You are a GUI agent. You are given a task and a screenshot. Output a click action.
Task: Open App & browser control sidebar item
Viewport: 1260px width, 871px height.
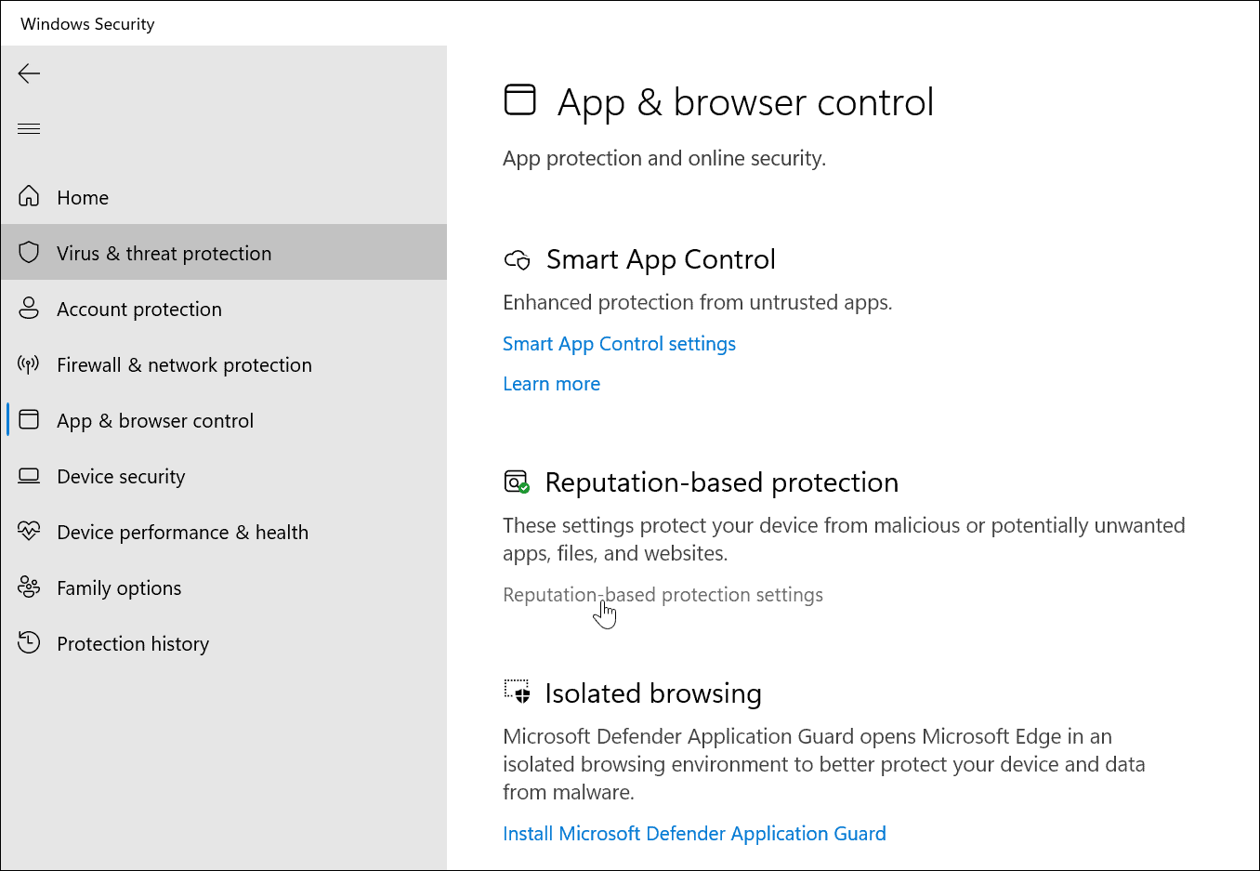click(155, 421)
